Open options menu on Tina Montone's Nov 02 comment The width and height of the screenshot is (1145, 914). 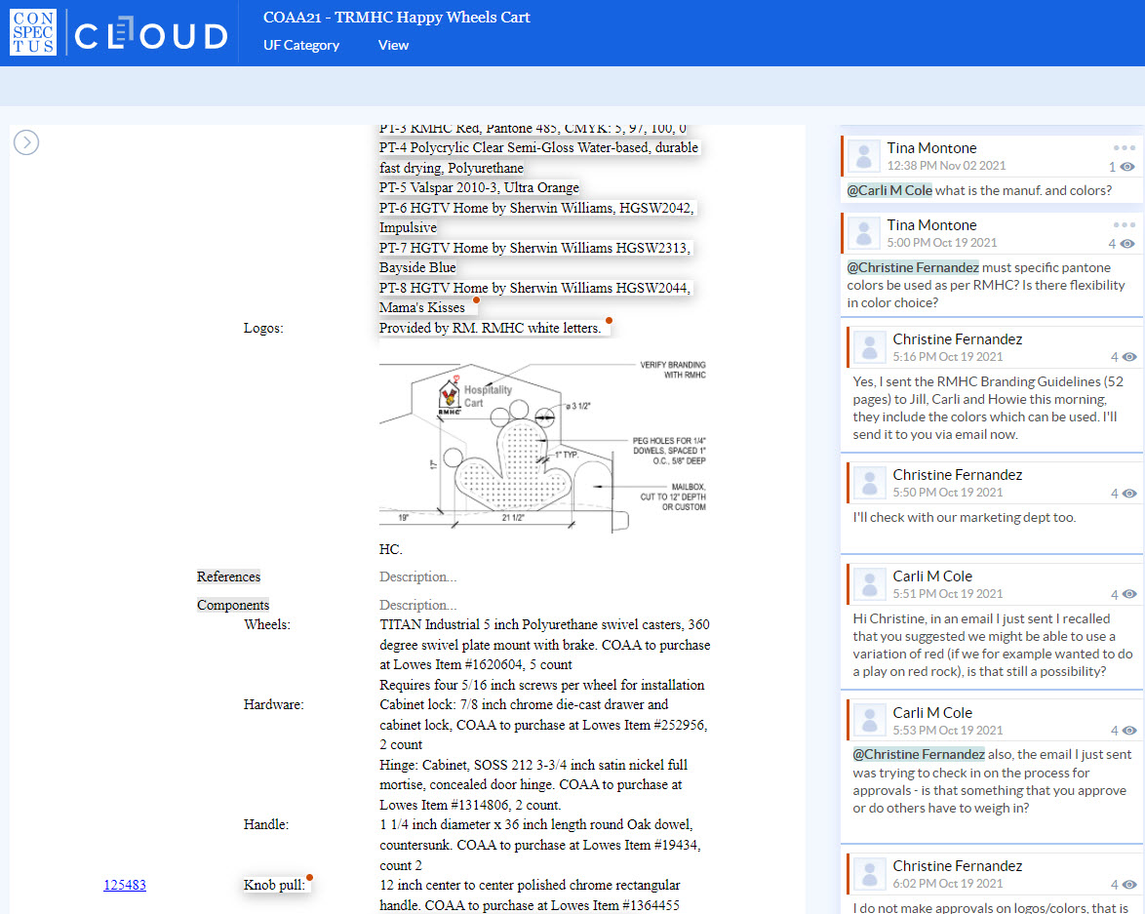(x=1124, y=147)
